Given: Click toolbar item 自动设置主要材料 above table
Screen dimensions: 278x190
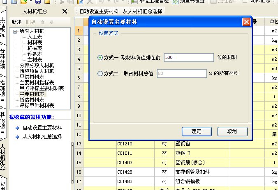Looking at the screenshot, I should [x=99, y=11].
